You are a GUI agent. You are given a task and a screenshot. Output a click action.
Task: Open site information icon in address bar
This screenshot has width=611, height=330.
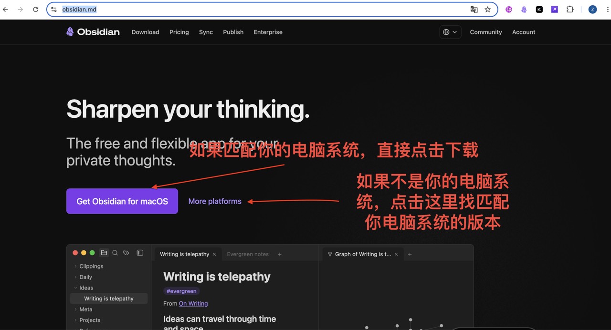(x=54, y=10)
